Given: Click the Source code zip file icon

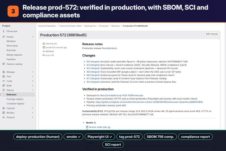Looking at the screenshot, I should 87,127.
